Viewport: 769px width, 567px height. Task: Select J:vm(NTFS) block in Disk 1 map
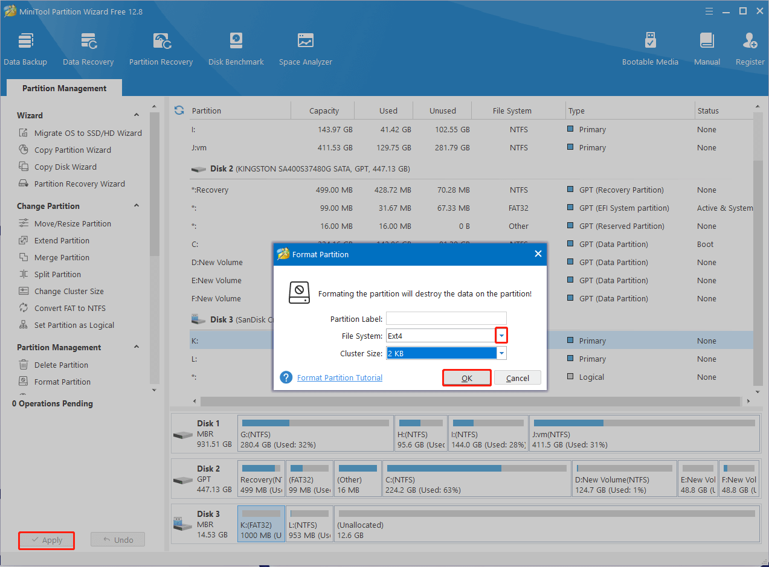645,434
